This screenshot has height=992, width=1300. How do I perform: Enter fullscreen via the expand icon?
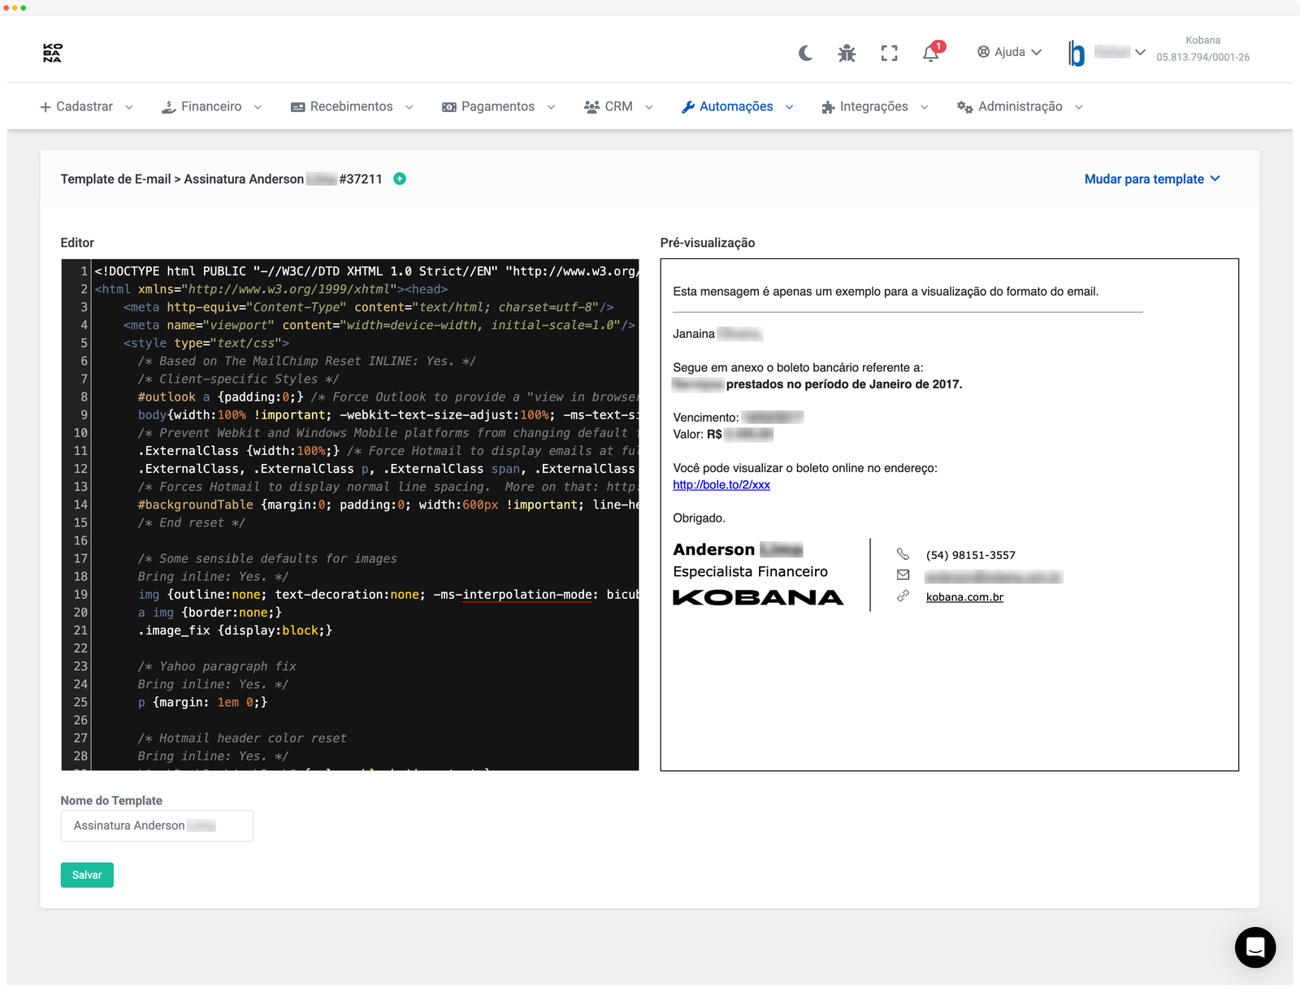889,52
